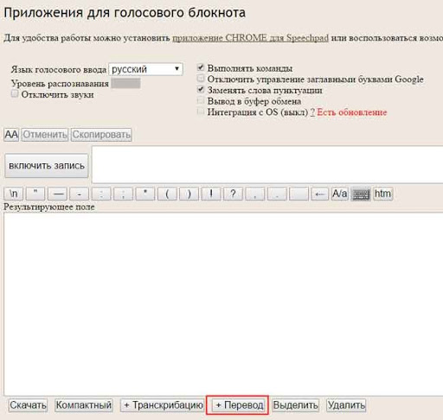Click inside the Результирующее поле text area

223,304
